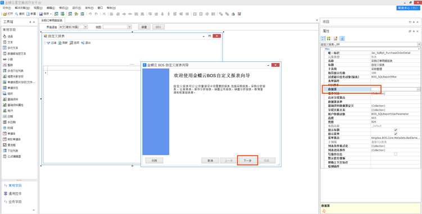Open the 视图 (View) dropdown

pyautogui.click(x=117, y=27)
